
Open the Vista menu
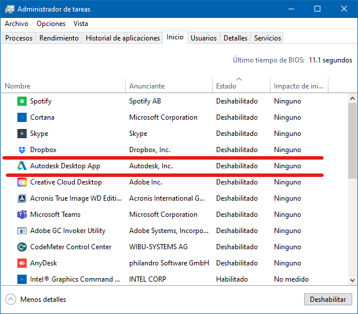[81, 24]
